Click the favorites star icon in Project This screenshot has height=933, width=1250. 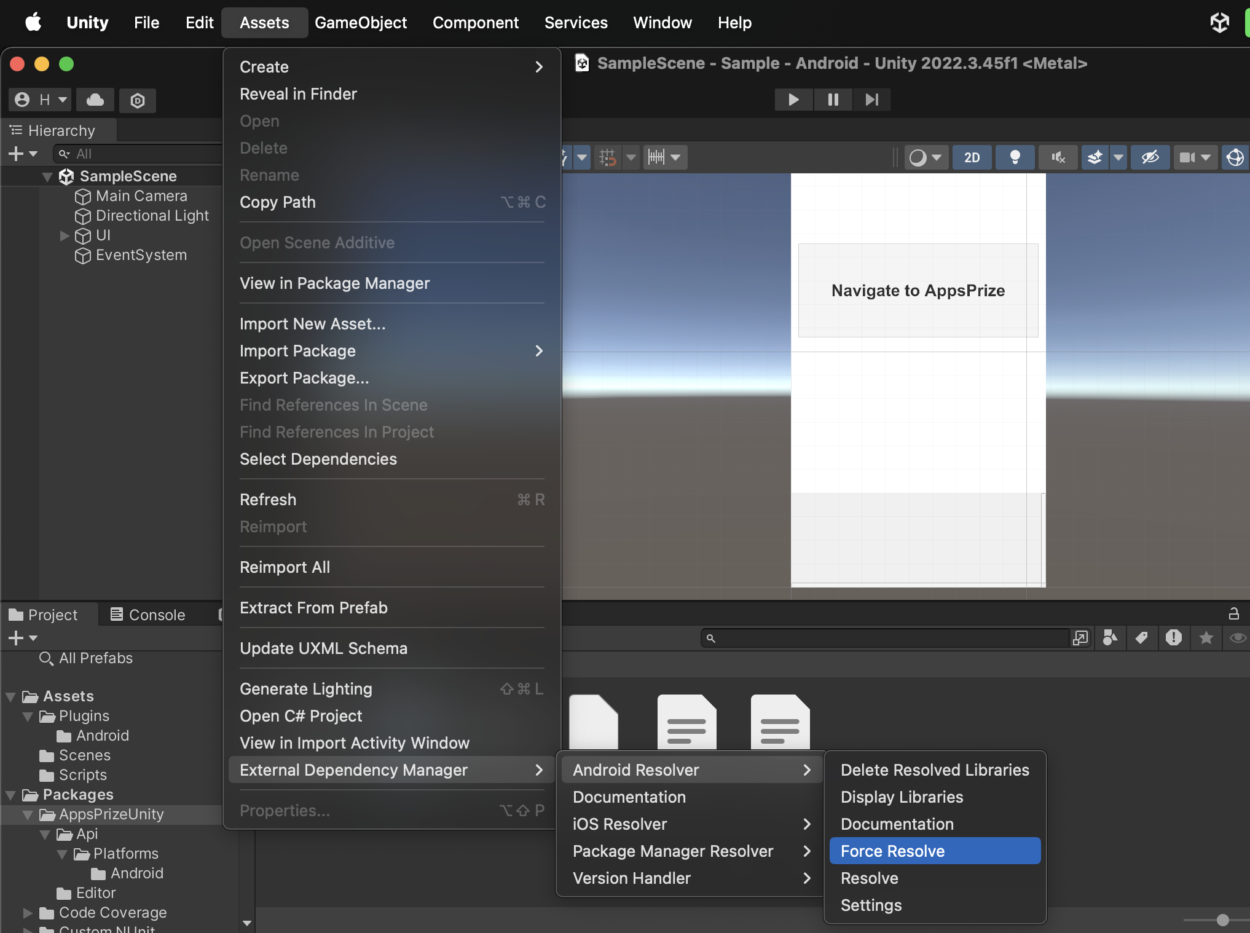pyautogui.click(x=1206, y=638)
